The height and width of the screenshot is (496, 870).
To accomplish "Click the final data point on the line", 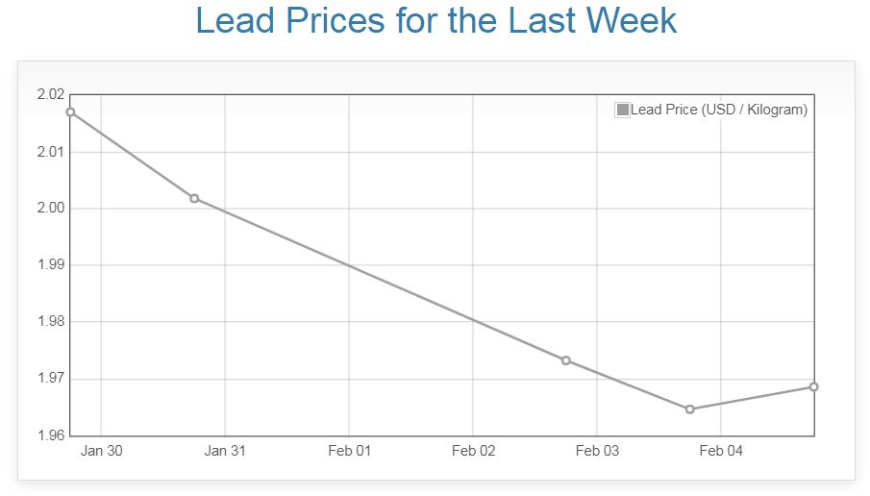I will [813, 386].
